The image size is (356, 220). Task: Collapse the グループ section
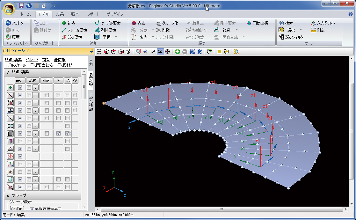[8, 195]
